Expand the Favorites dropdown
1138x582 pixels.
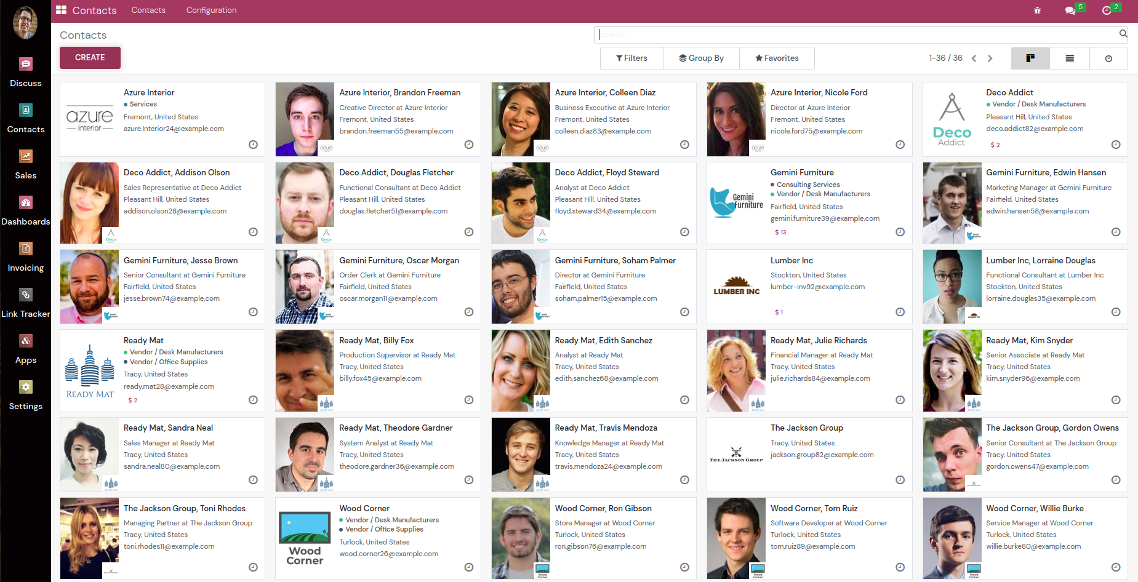tap(777, 58)
